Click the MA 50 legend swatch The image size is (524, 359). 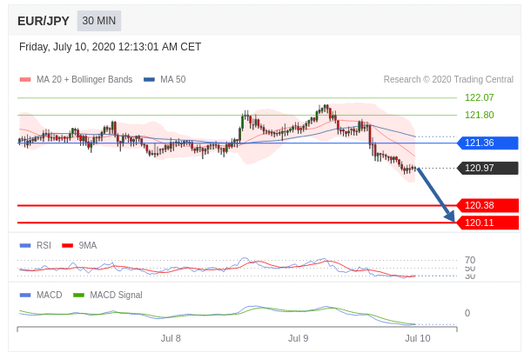[x=149, y=79]
